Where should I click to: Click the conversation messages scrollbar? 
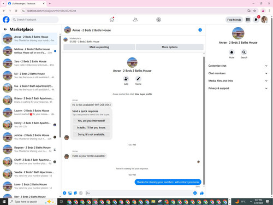coord(204,120)
